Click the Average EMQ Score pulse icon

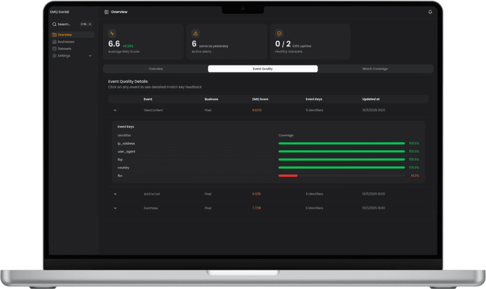point(112,33)
